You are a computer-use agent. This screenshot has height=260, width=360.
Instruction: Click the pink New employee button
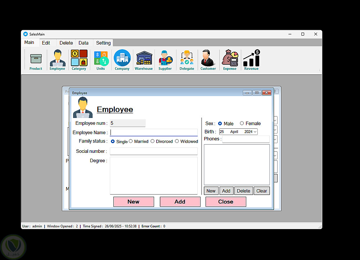click(x=134, y=202)
